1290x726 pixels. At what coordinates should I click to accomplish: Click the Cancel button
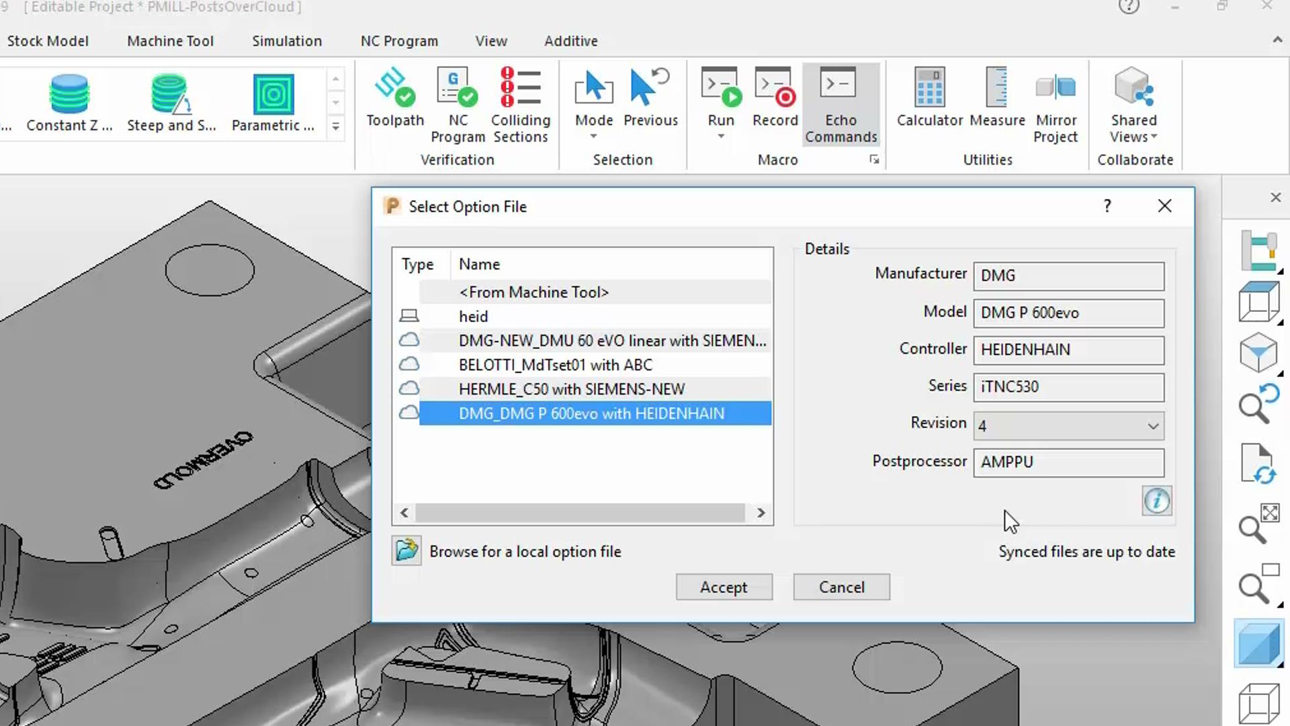coord(841,587)
